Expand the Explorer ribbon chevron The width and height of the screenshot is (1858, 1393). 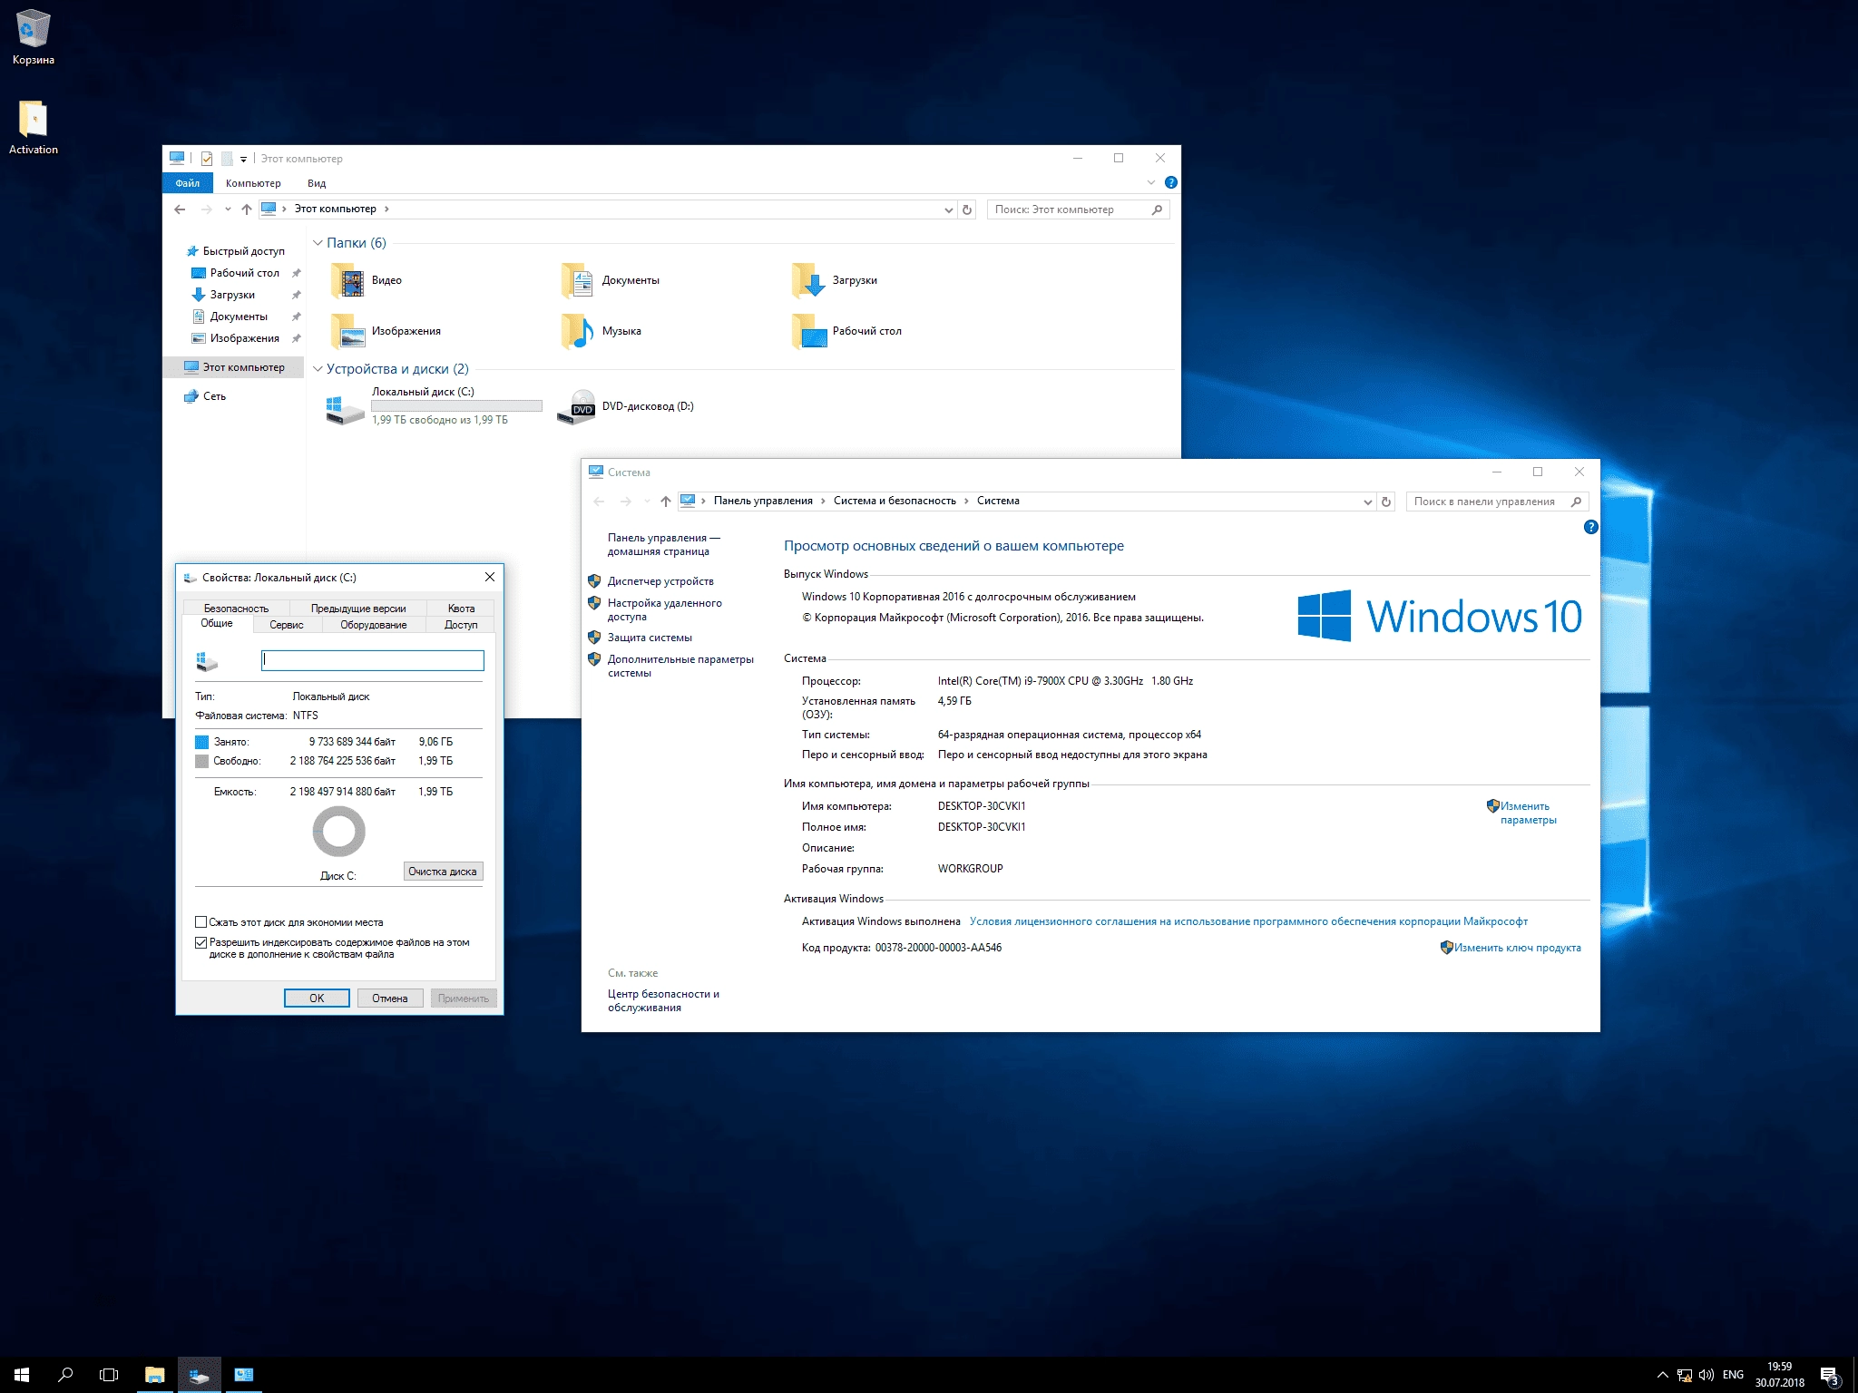click(x=1151, y=182)
